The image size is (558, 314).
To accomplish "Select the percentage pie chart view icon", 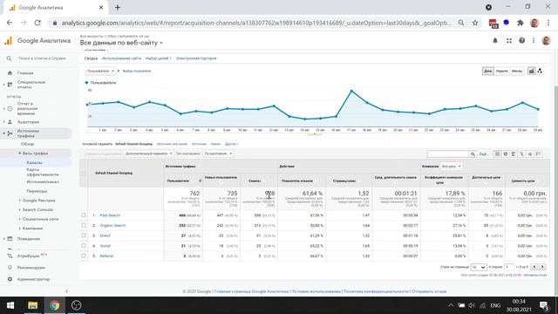I will 506,154.
